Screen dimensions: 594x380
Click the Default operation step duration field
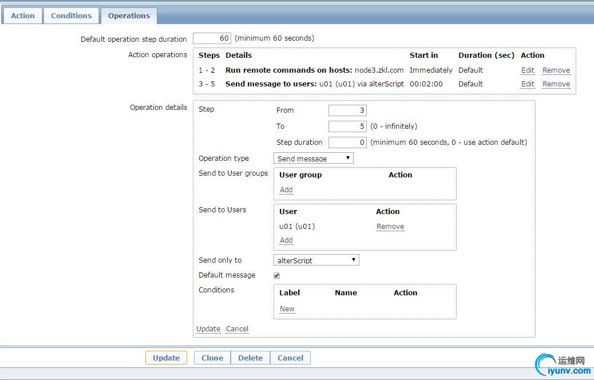tap(212, 38)
